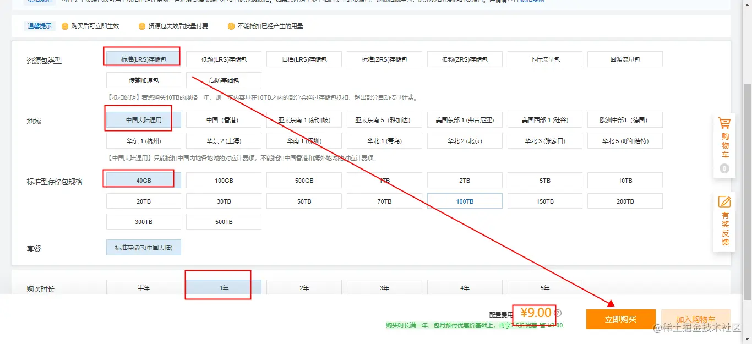
Task: Choose 亚太东南 1 (新加坡) region
Action: [304, 120]
